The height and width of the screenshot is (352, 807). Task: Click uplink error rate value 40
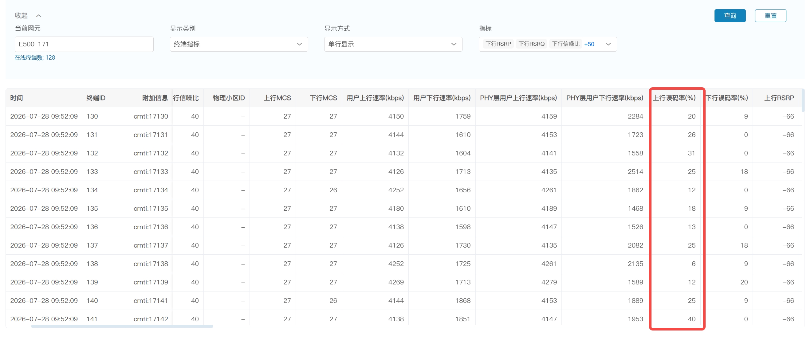point(691,319)
